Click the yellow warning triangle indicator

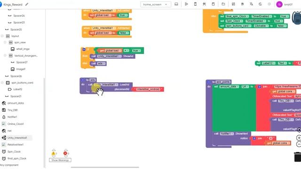[x=53, y=154]
